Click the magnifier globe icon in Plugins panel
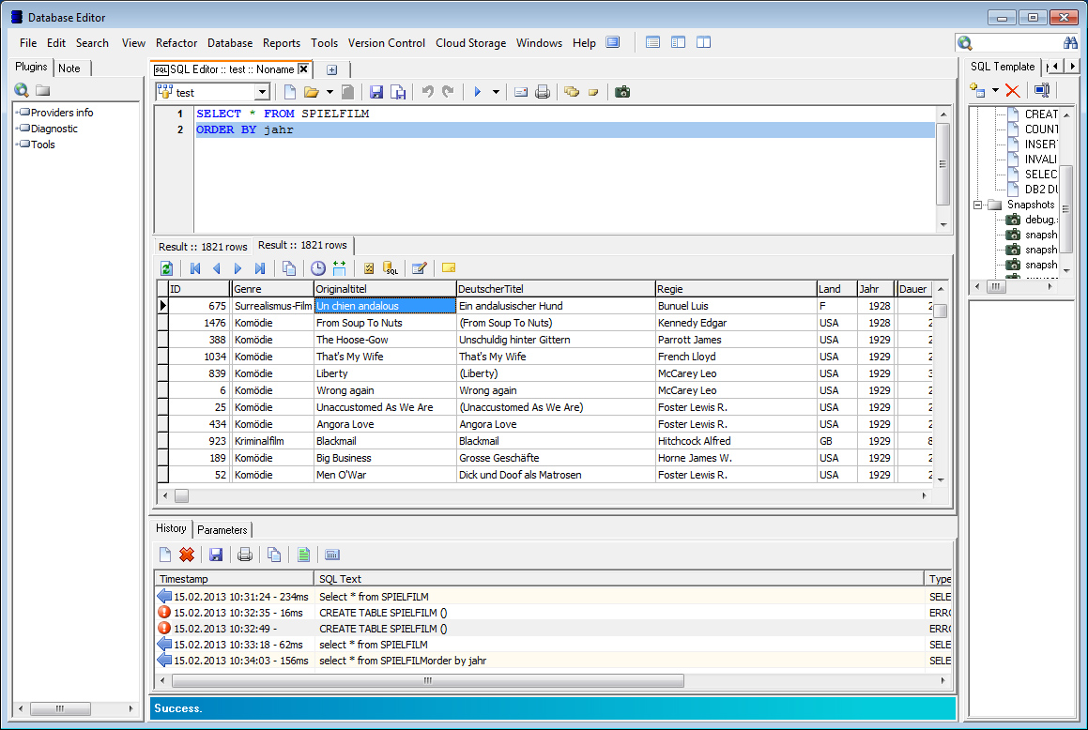Viewport: 1088px width, 730px height. point(22,90)
